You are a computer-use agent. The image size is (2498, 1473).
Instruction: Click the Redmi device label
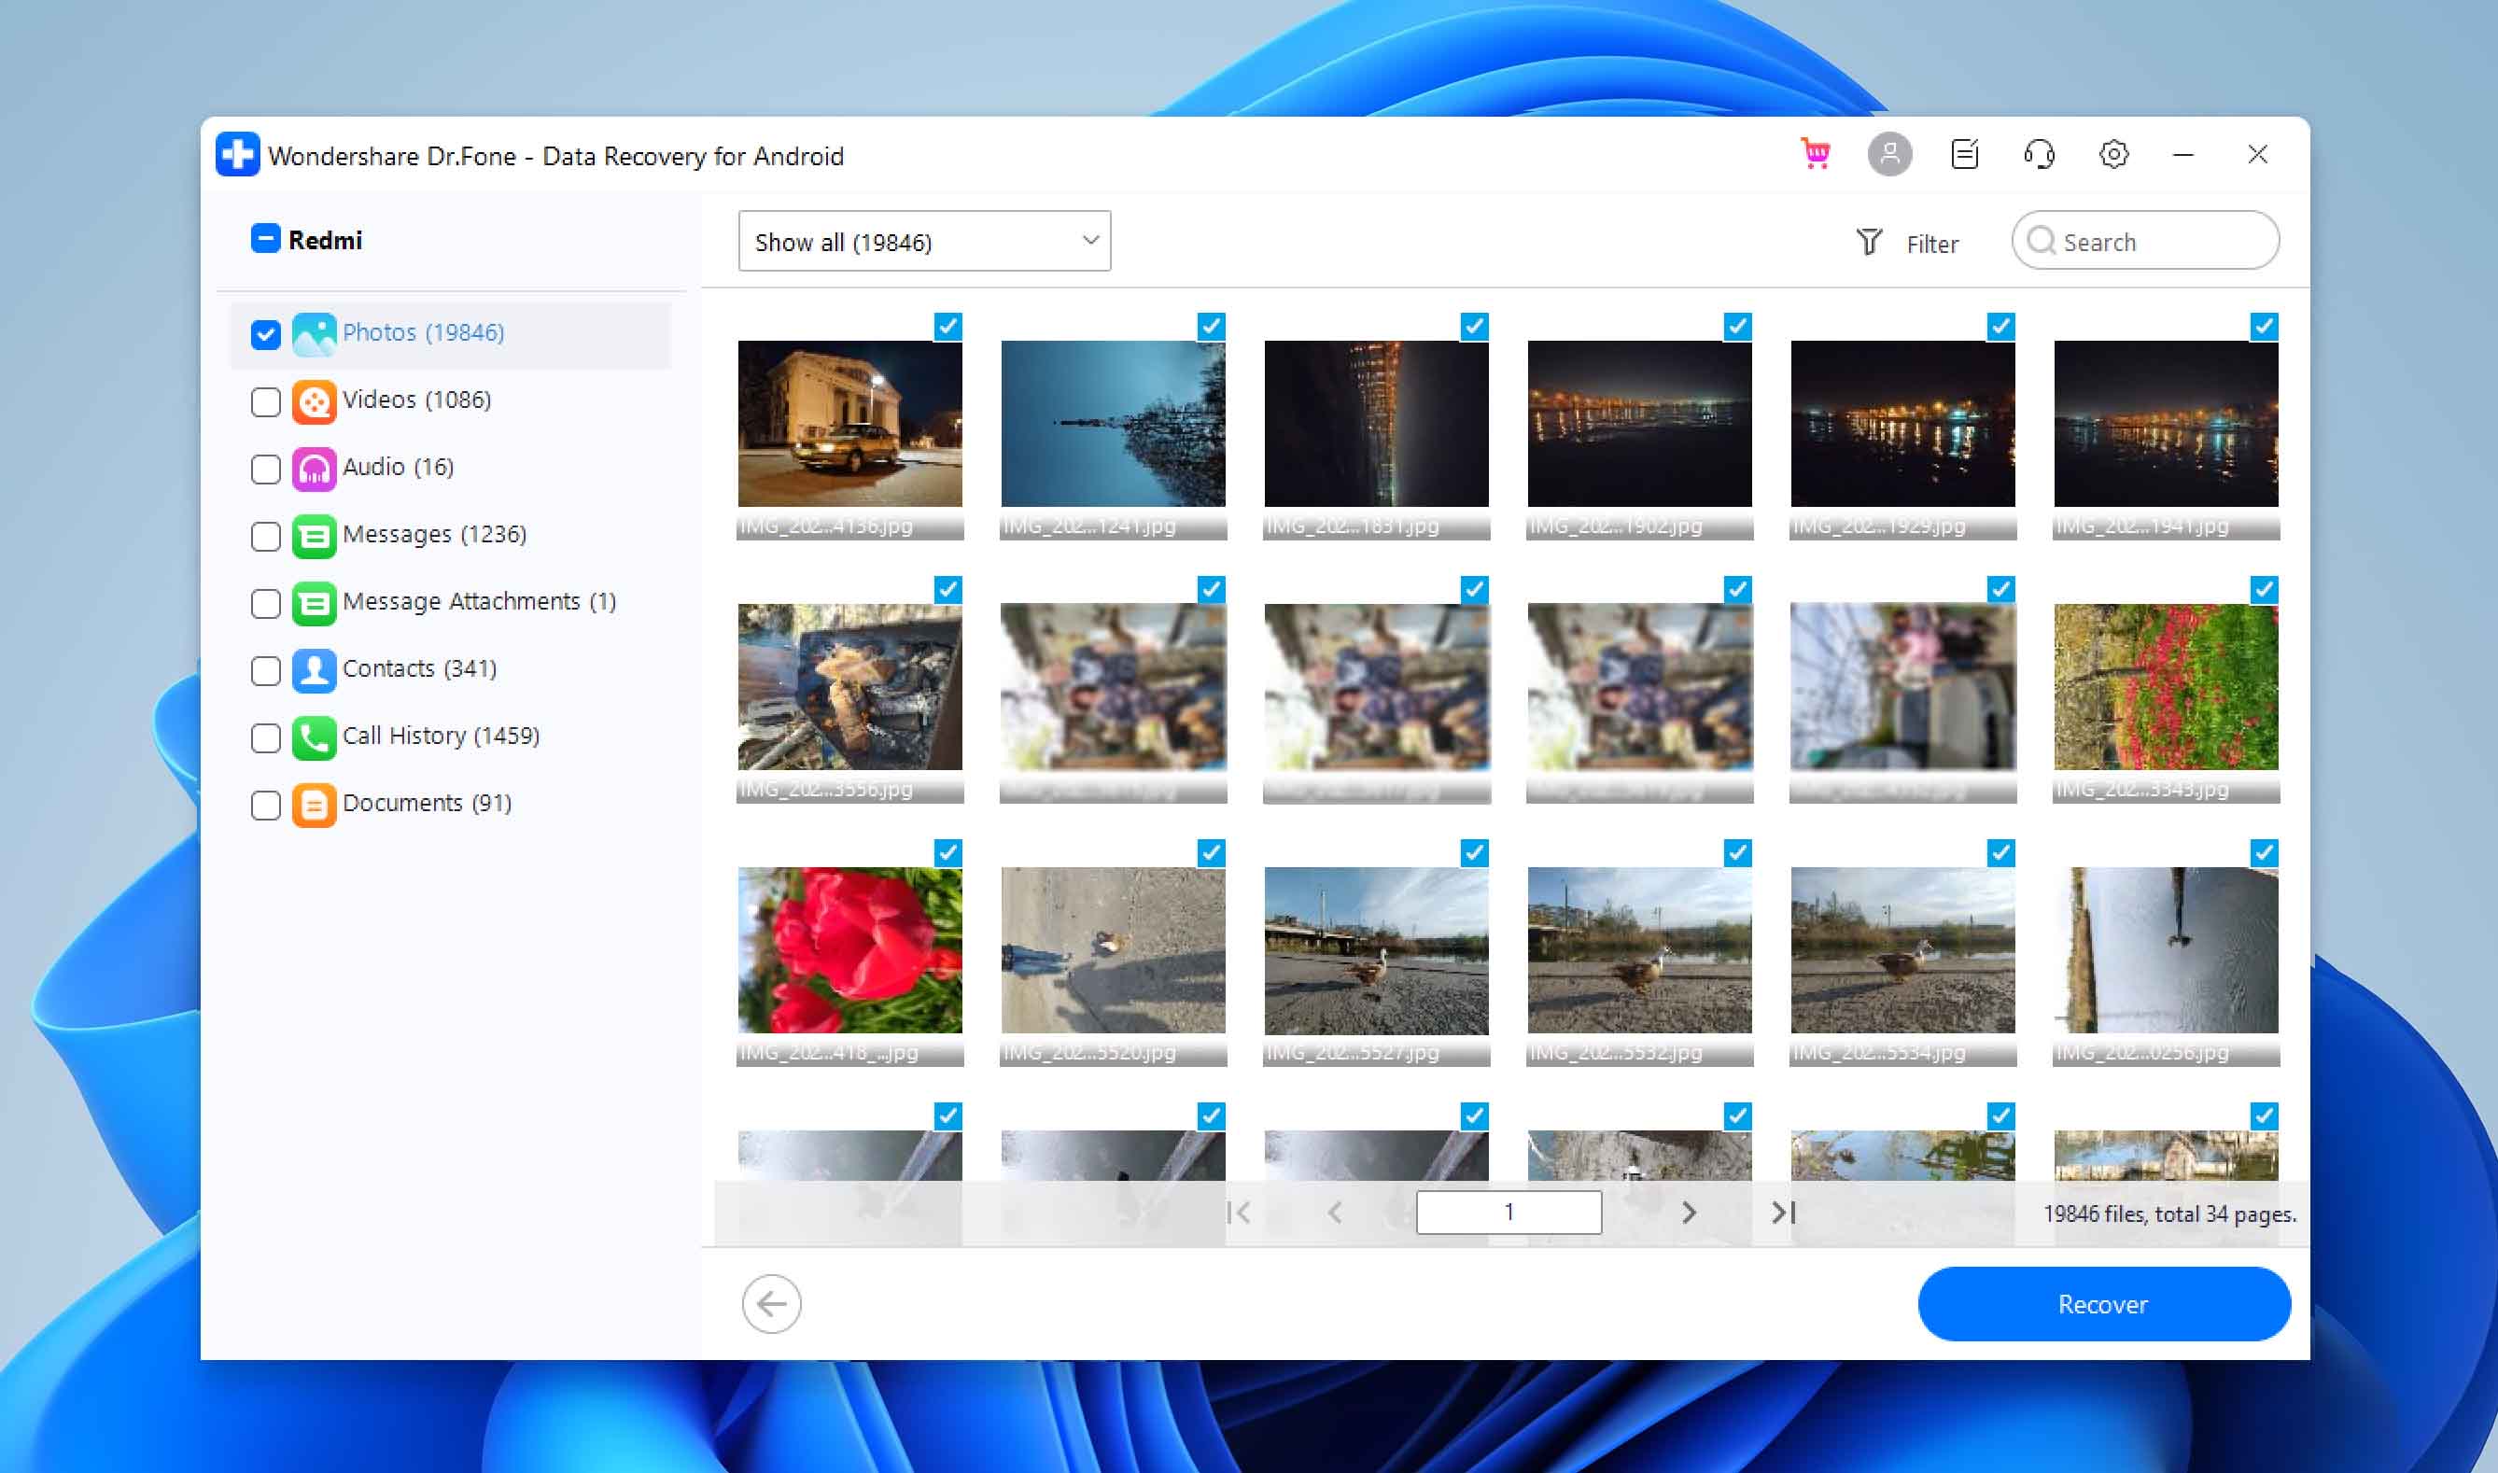325,240
